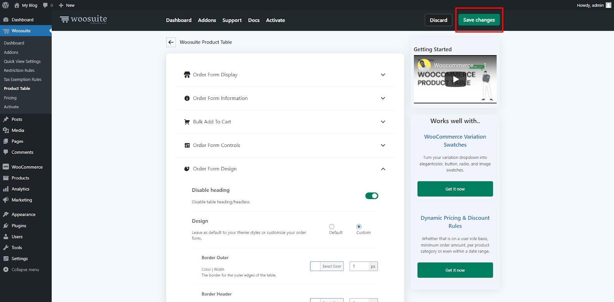Click the controls icon for Order Form Controls
The image size is (614, 302).
(187, 145)
